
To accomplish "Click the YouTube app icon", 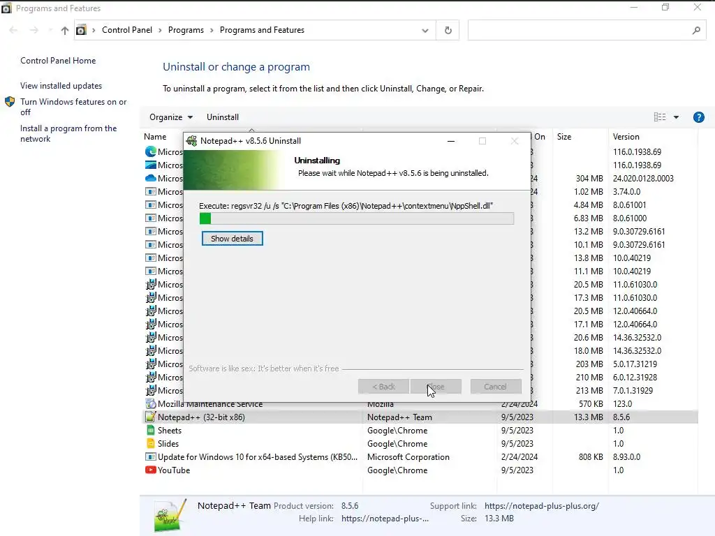I will 151,470.
